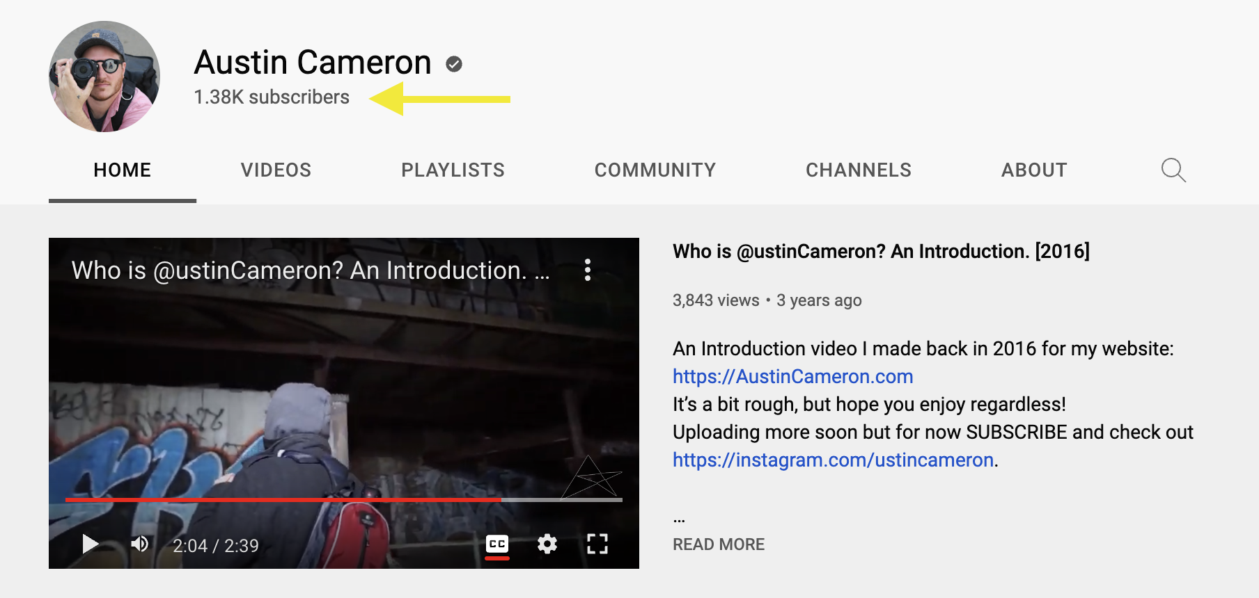Open the AustinCameron.com website link
1259x598 pixels.
(x=792, y=376)
